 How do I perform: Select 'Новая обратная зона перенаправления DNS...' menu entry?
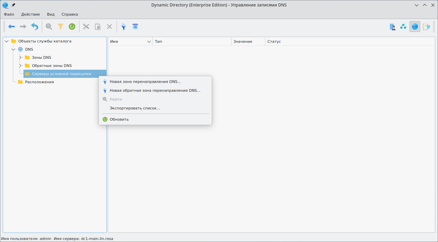click(155, 90)
